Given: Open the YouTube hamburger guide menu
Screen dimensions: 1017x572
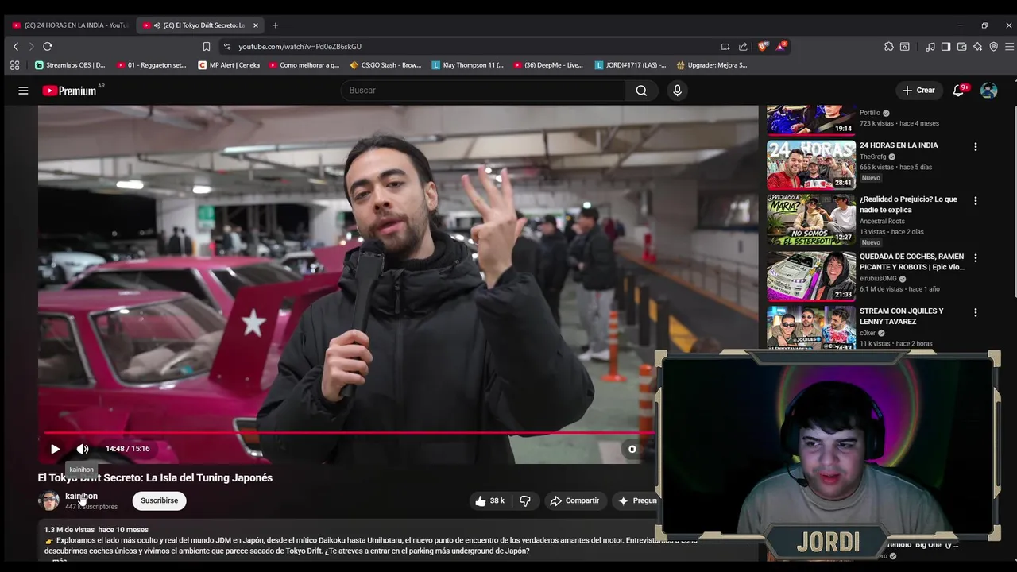Looking at the screenshot, I should [23, 91].
